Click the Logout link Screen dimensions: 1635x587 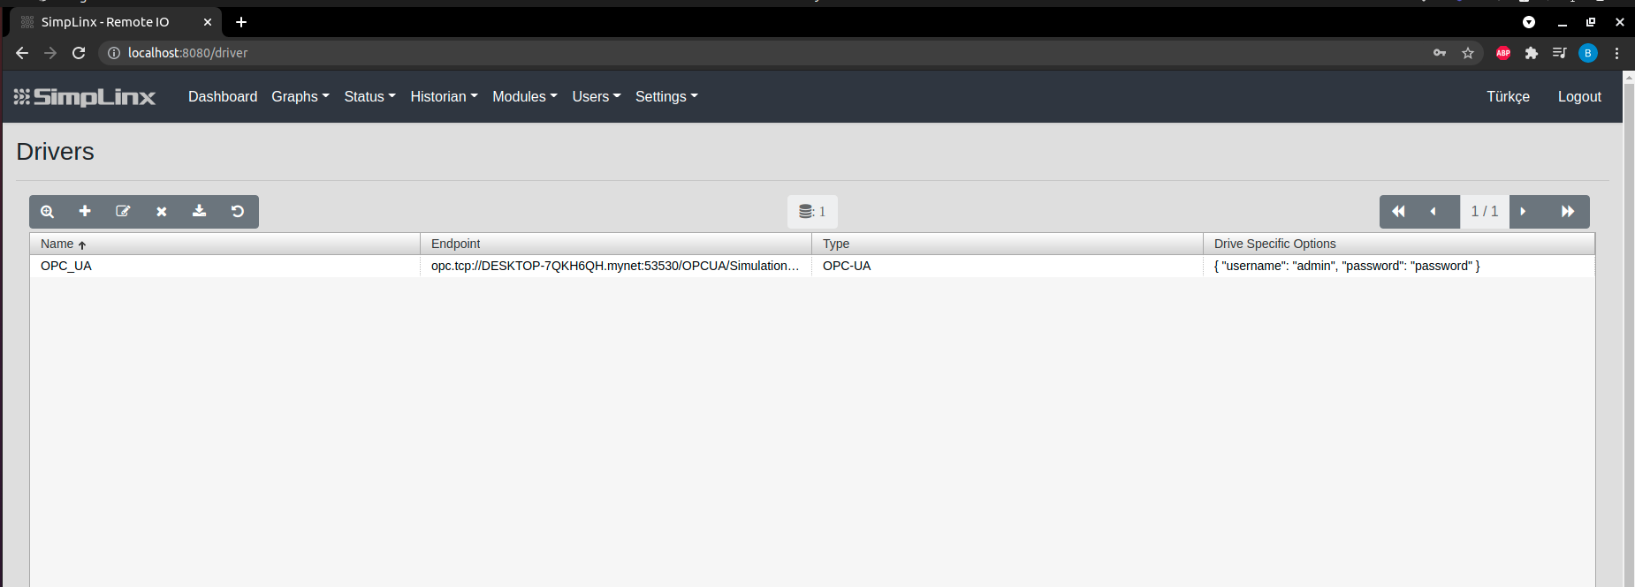click(1579, 97)
